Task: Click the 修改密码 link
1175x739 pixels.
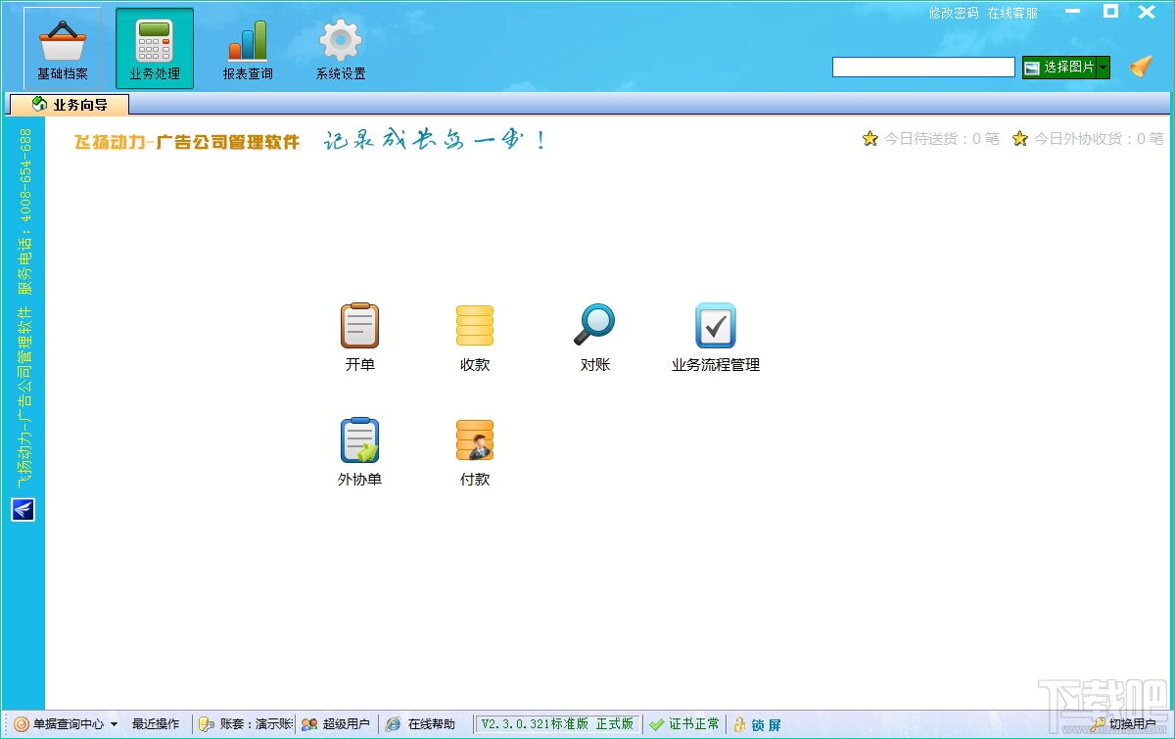Action: tap(954, 13)
